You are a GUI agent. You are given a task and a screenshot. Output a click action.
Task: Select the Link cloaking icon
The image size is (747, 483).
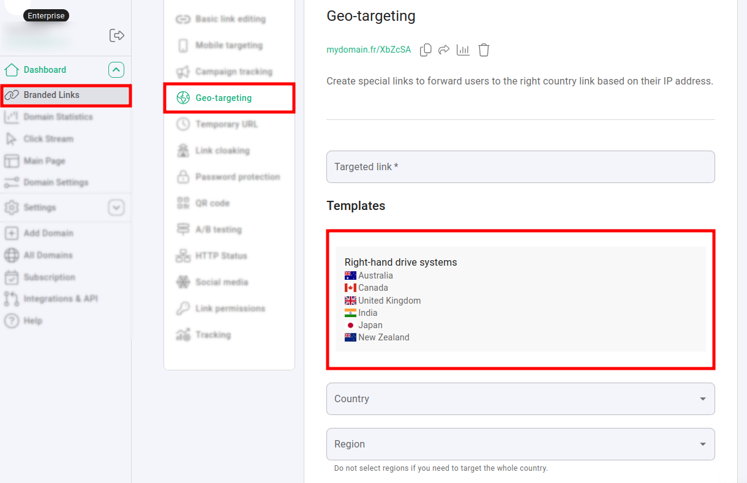click(x=183, y=150)
